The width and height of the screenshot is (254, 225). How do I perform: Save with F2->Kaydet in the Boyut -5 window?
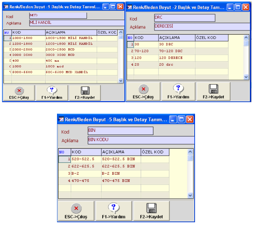tap(151, 210)
